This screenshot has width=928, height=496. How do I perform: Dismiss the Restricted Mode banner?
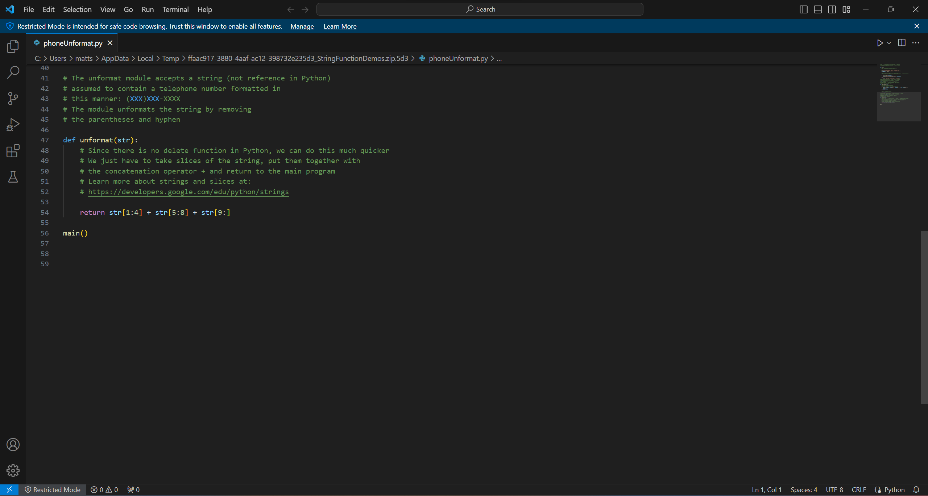[917, 26]
